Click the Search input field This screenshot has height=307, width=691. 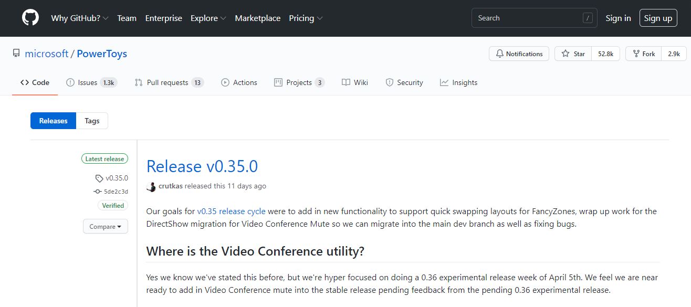coord(534,18)
